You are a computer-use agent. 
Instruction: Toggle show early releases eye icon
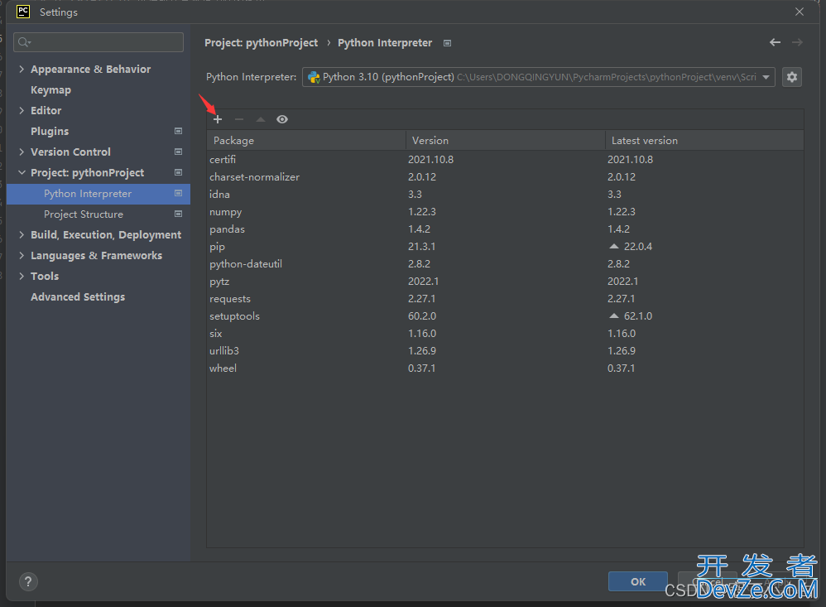pyautogui.click(x=282, y=119)
